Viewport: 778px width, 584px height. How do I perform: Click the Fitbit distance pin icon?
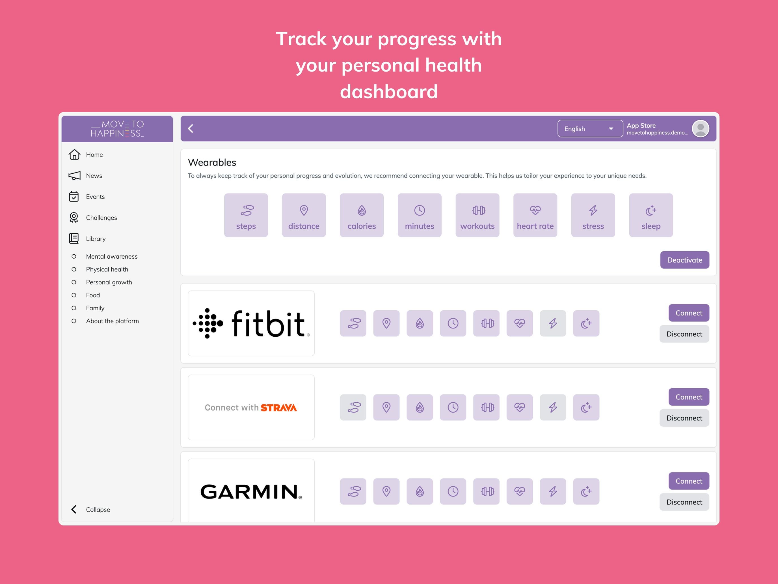tap(386, 323)
